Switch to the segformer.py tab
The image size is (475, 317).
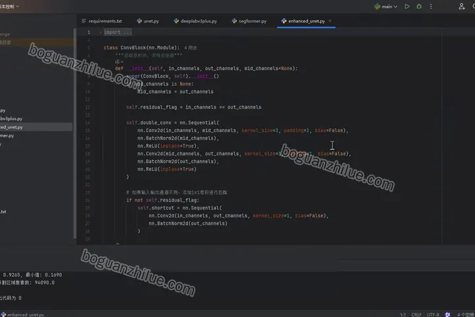[249, 21]
